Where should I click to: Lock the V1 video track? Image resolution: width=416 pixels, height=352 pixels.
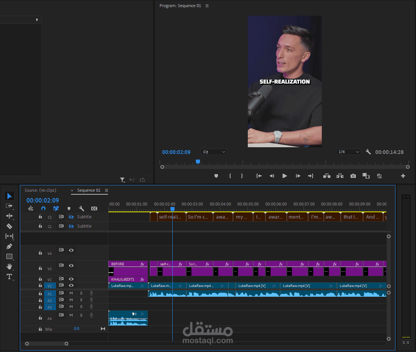click(x=40, y=285)
